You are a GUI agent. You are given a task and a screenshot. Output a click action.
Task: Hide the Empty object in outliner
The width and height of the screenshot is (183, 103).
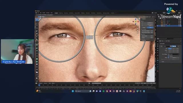click(x=179, y=23)
